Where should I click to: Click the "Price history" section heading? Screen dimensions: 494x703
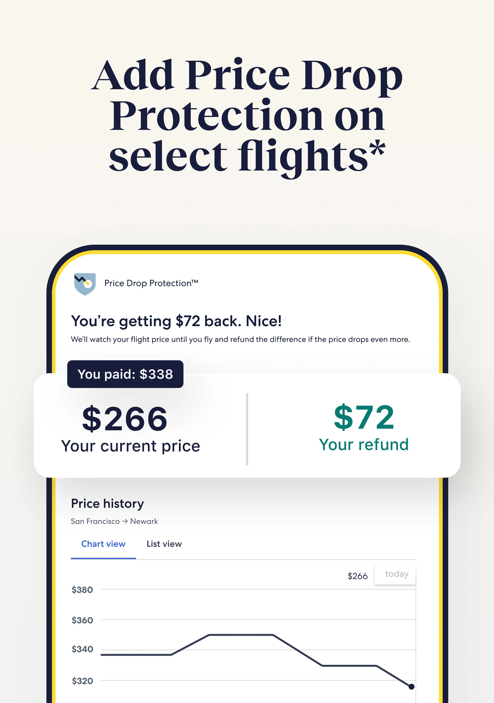click(x=107, y=504)
